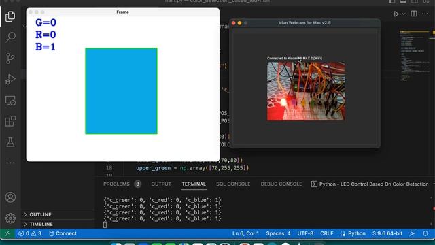The height and width of the screenshot is (245, 435).
Task: Open the Run and Debug view
Action: (x=10, y=80)
